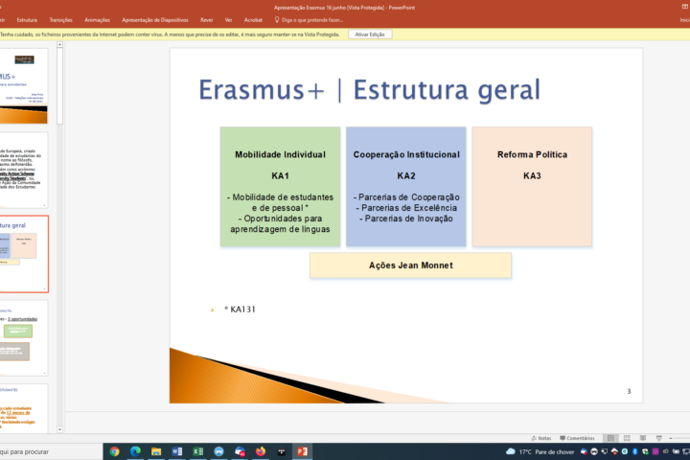
Task: Open Microsoft Edge from the taskbar
Action: pos(135,451)
